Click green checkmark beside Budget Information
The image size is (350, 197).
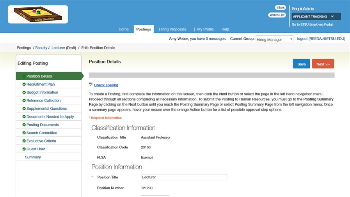point(24,93)
